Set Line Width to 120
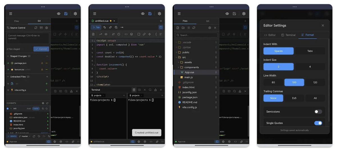Image resolution: width=337 pixels, height=151 pixels. coord(315,82)
